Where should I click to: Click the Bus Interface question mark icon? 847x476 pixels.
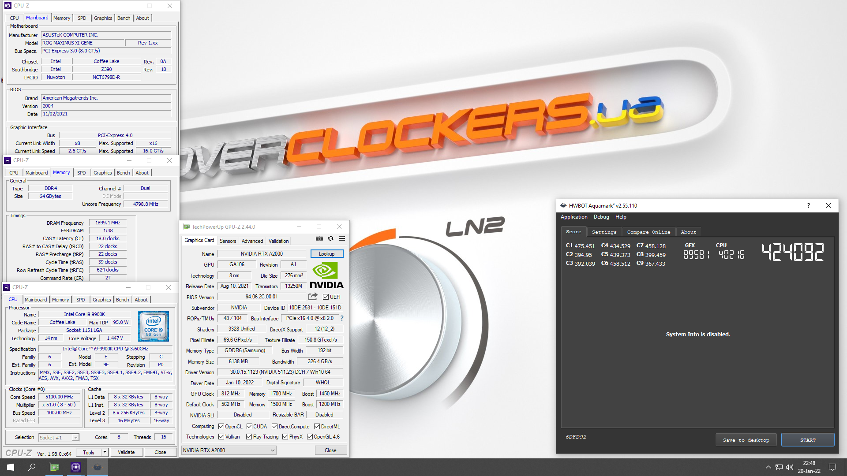(x=341, y=318)
